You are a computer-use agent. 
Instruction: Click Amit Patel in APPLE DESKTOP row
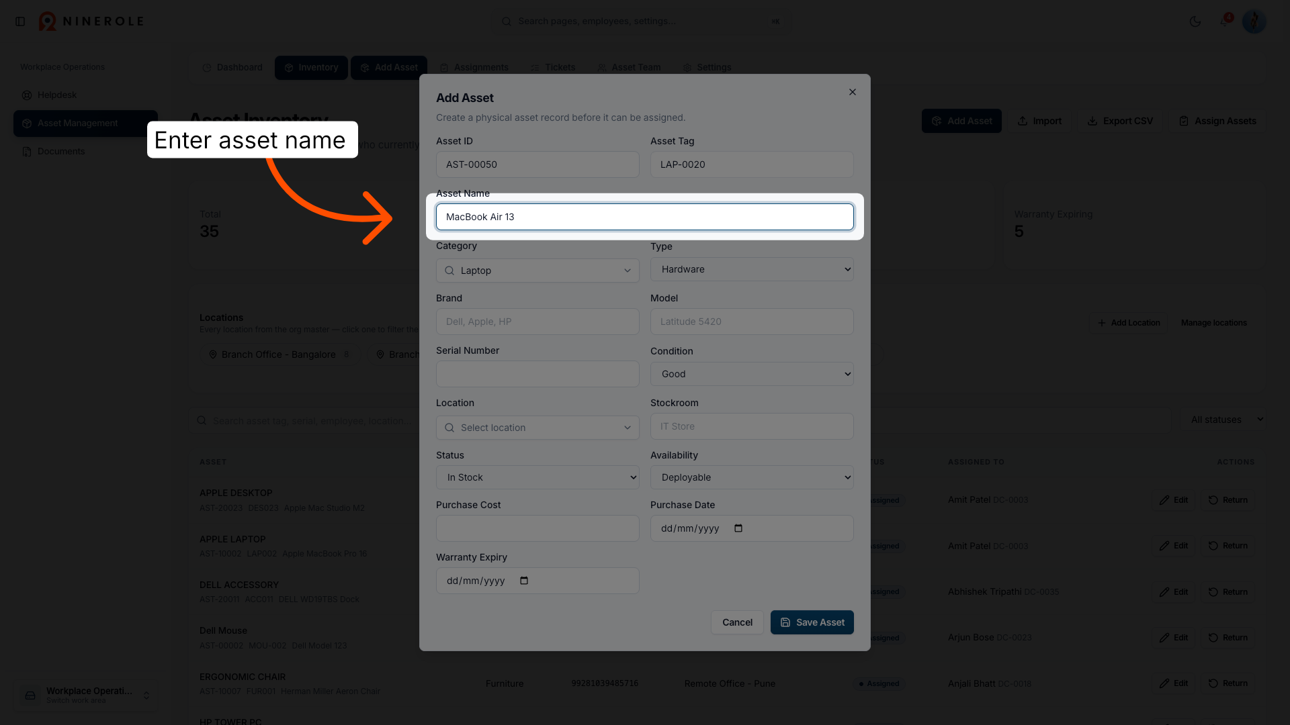click(x=969, y=500)
